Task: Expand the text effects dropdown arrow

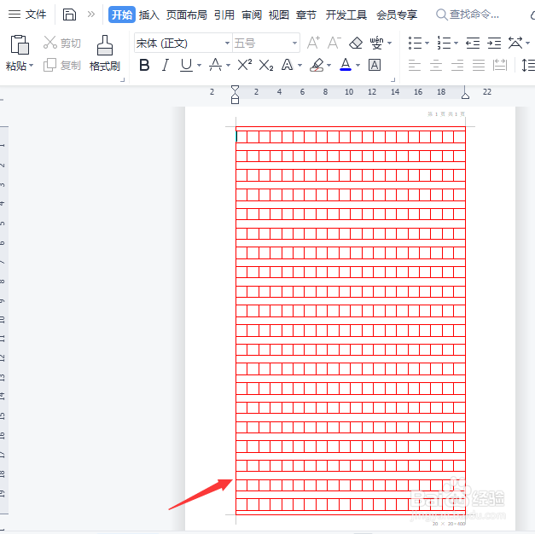Action: pyautogui.click(x=299, y=65)
